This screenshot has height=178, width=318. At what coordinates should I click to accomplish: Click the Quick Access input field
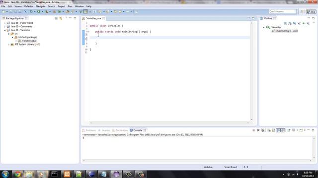tap(282, 11)
